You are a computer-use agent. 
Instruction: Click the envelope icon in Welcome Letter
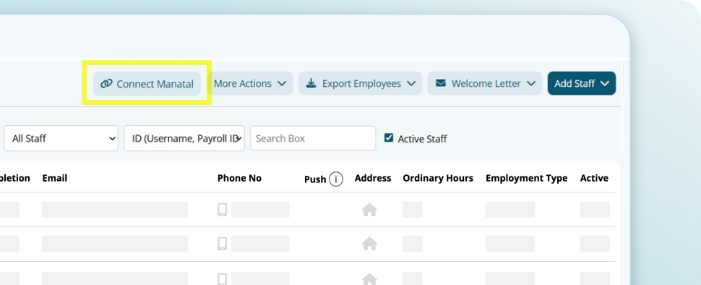point(441,83)
